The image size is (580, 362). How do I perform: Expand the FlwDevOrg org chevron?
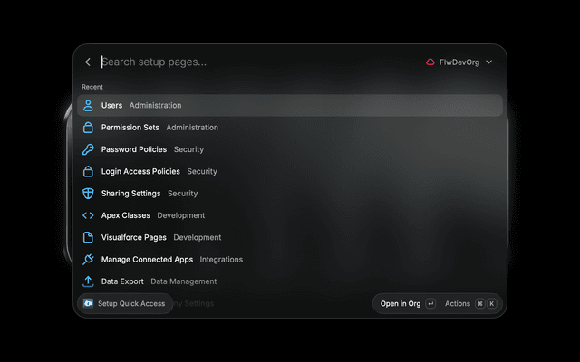(488, 62)
